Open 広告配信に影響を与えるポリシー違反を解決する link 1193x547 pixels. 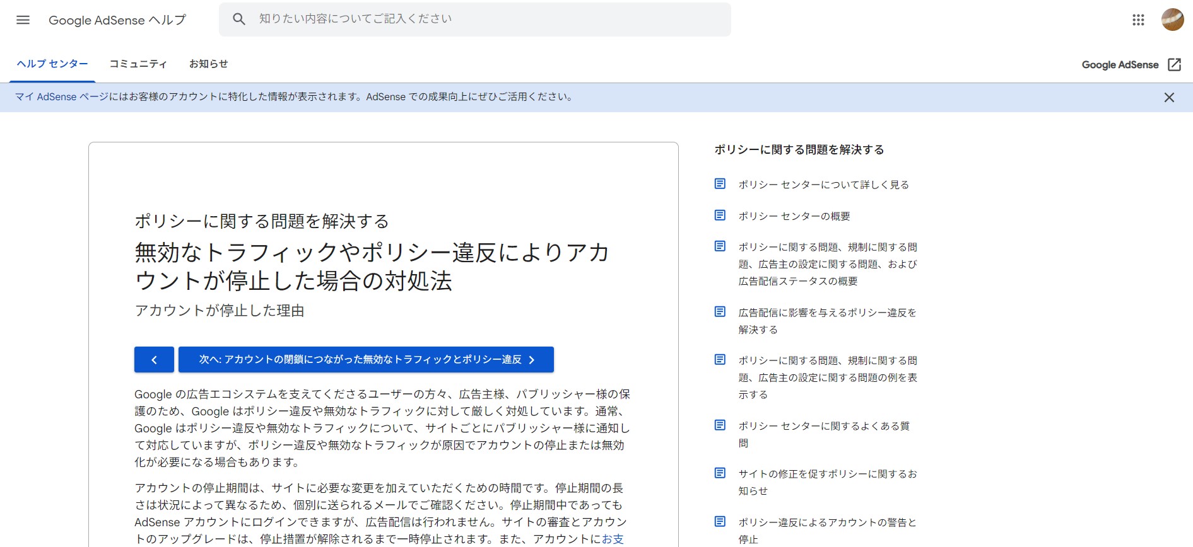(x=827, y=321)
